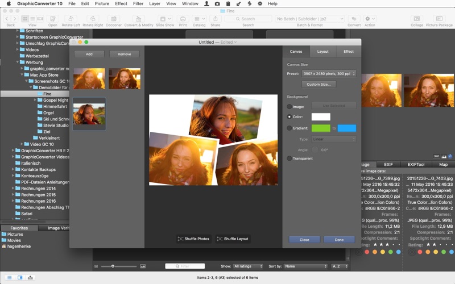This screenshot has height=284, width=455.
Task: Click the Rotate Right toolbar icon
Action: point(92,19)
